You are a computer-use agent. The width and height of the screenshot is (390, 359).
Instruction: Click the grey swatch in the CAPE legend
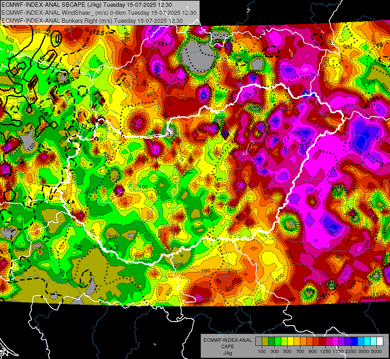click(259, 341)
